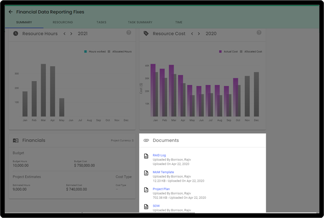The image size is (324, 218).
Task: Click the Project Currency: $ label
Action: click(x=122, y=140)
